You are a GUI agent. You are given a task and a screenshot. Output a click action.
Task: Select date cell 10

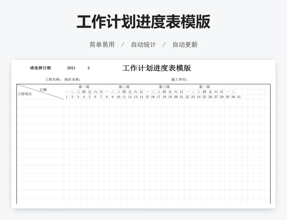pyautogui.click(x=118, y=97)
